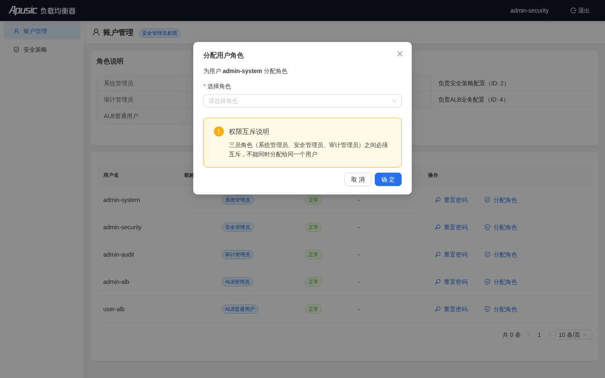Open 账户管理 in the sidebar

click(42, 31)
